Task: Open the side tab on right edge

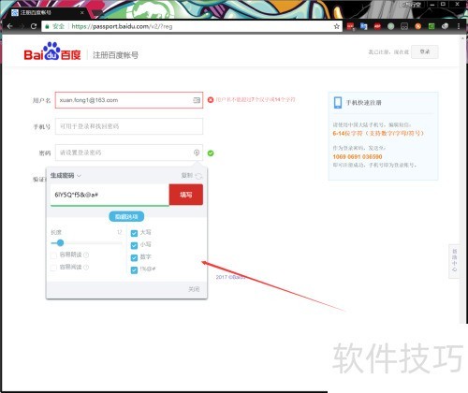Action: [x=454, y=261]
